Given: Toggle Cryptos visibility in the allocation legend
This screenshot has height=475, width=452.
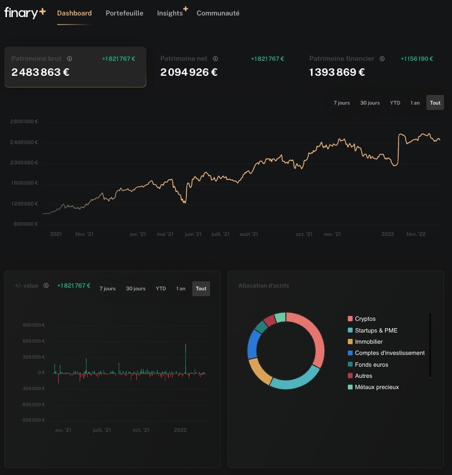Looking at the screenshot, I should coord(363,319).
